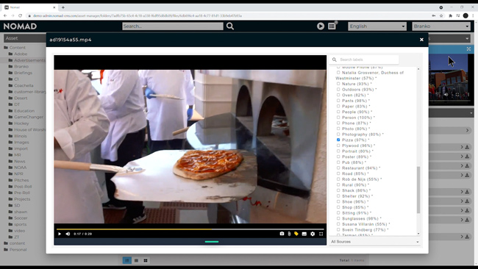
Task: Enable the Restaurant (94%) label checkbox
Action: click(x=338, y=168)
